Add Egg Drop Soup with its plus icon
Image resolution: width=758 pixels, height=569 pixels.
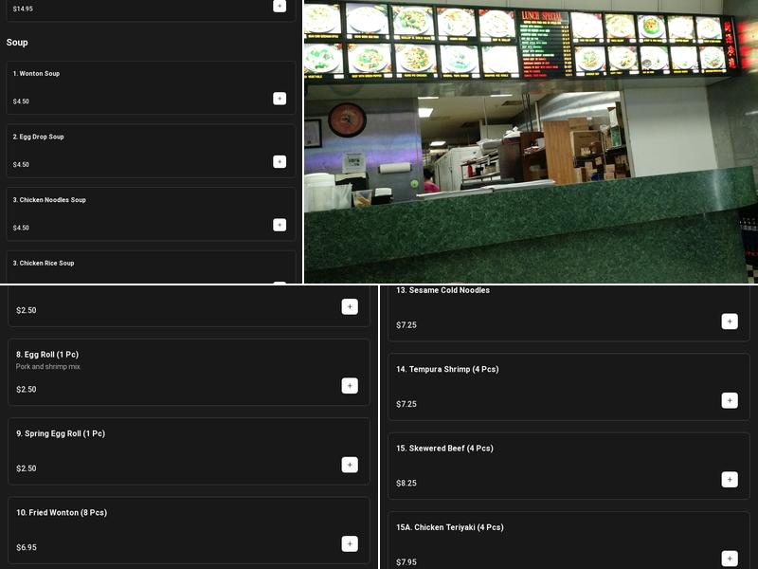pos(280,162)
